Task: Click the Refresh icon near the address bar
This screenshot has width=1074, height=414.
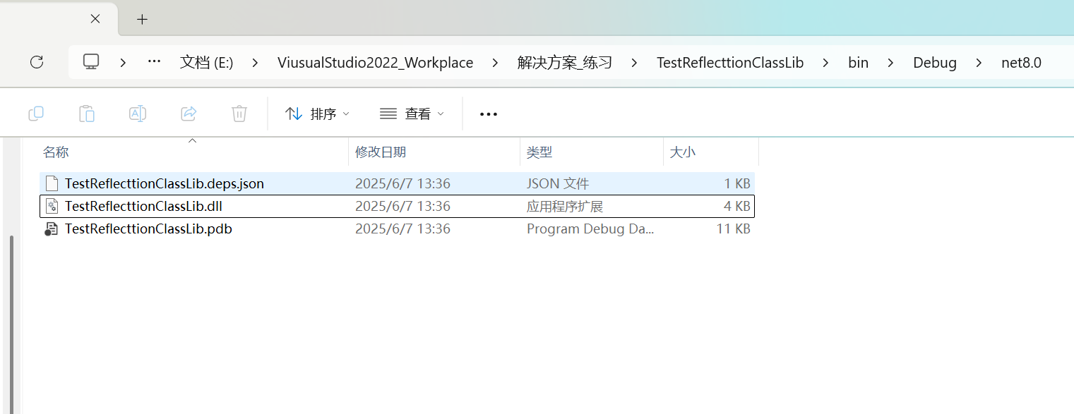Action: [x=36, y=62]
